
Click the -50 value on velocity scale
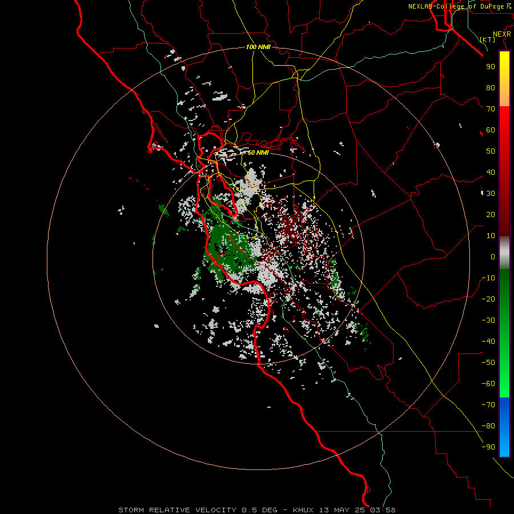[x=488, y=363]
